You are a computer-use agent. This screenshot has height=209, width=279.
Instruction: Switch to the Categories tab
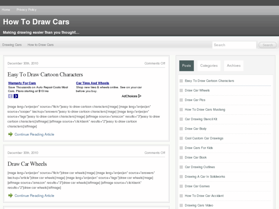coord(209,66)
